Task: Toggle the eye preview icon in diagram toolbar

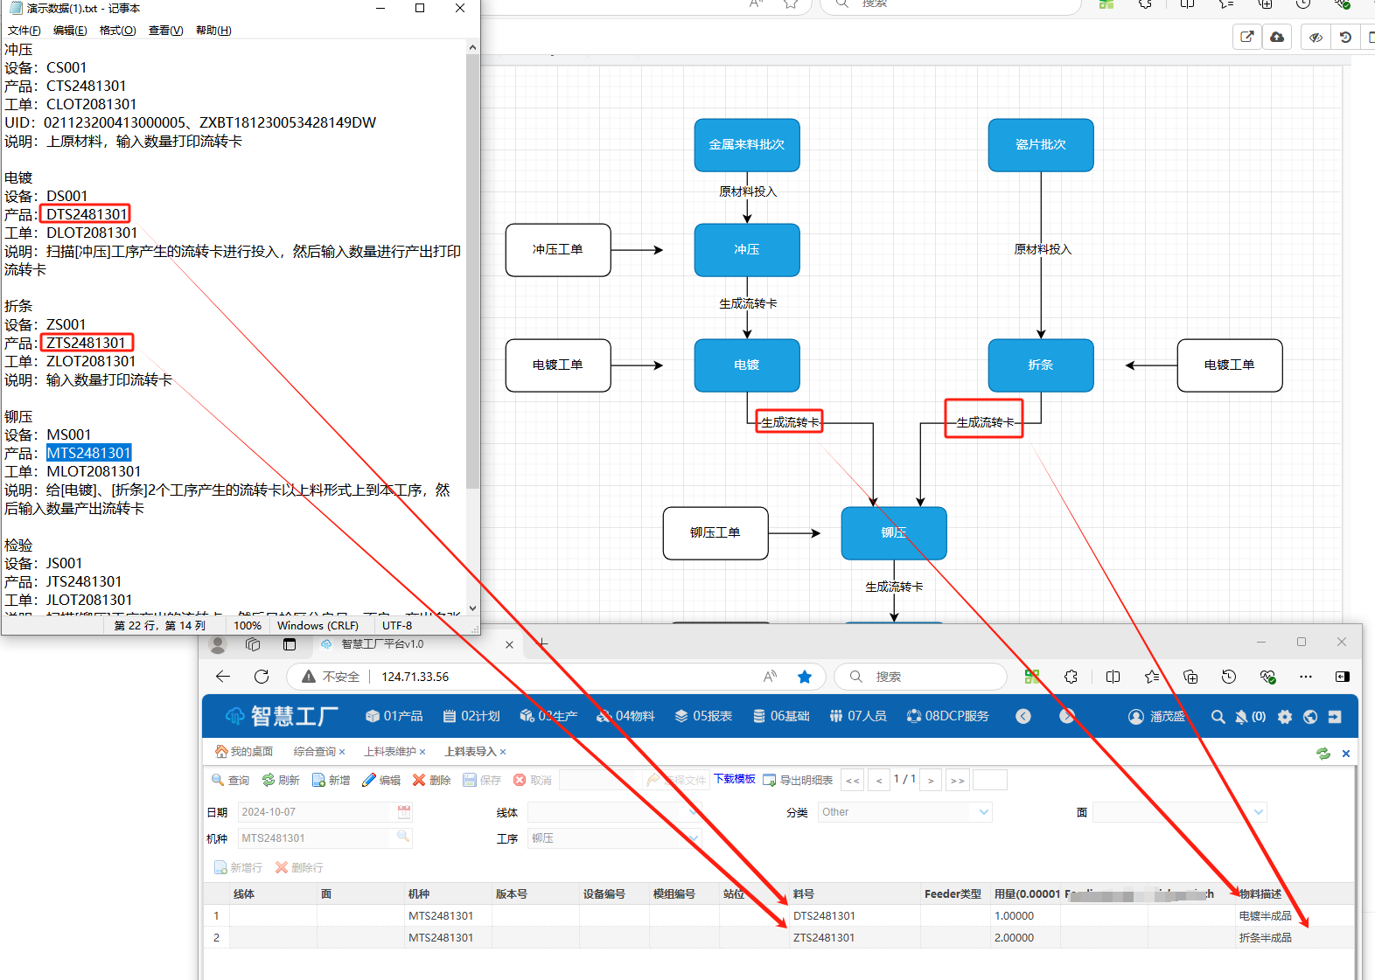Action: click(1316, 38)
